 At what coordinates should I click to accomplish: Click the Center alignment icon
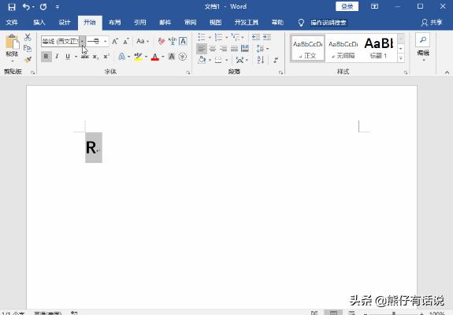click(213, 49)
